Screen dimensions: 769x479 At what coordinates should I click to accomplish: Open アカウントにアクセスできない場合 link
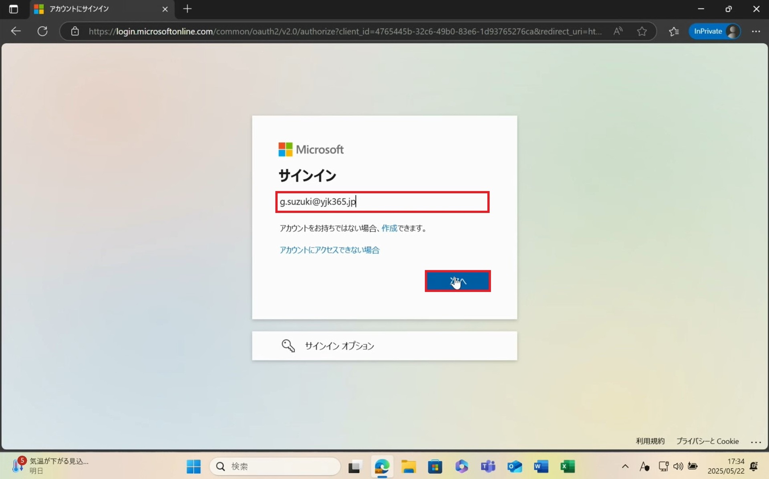click(329, 250)
